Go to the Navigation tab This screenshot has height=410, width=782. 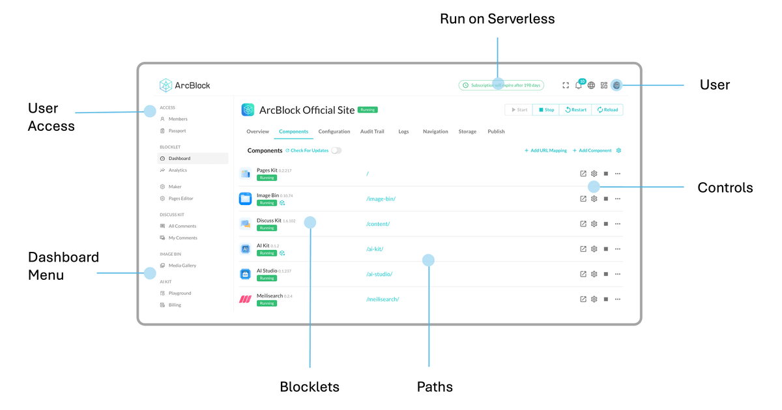click(x=435, y=131)
